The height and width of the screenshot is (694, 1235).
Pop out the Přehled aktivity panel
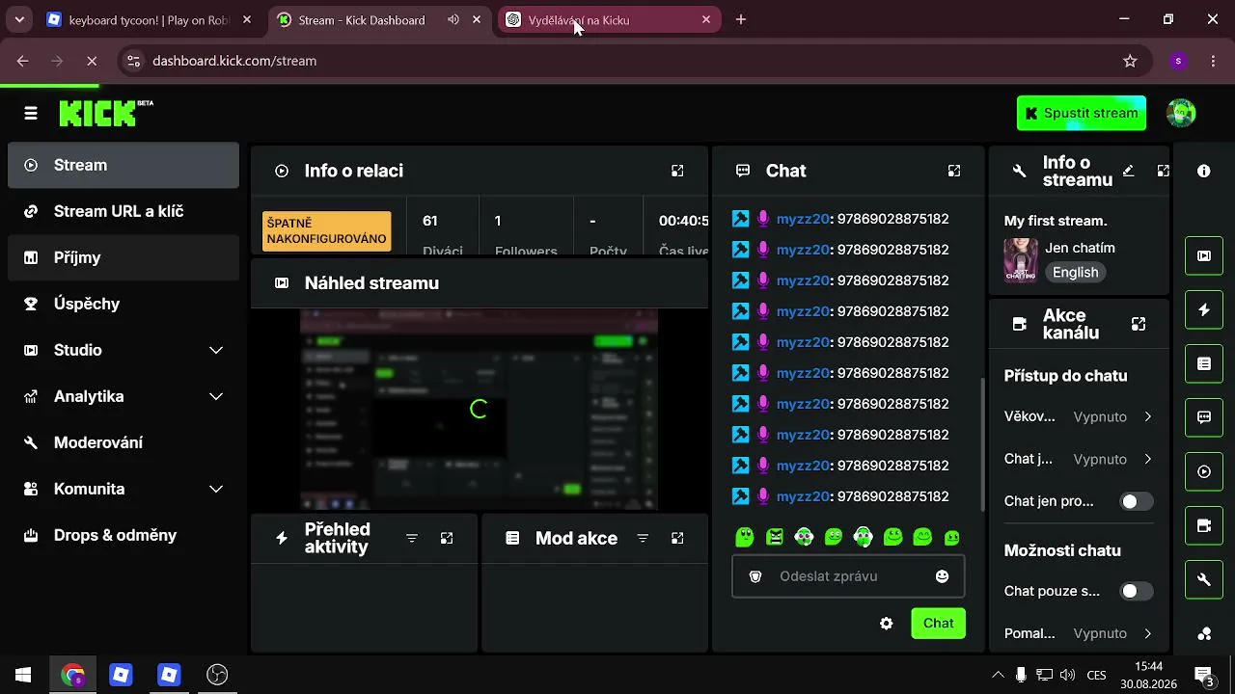click(x=447, y=539)
